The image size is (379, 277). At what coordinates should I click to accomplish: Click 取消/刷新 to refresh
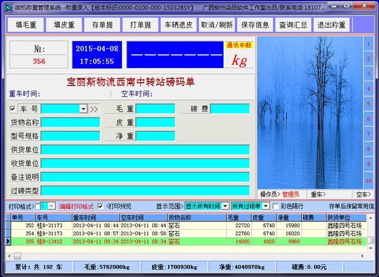tap(217, 25)
